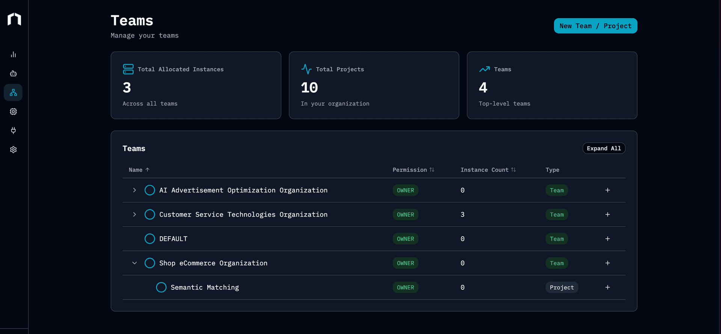The width and height of the screenshot is (721, 334).
Task: Open the plug integrations sidebar icon
Action: click(x=13, y=130)
